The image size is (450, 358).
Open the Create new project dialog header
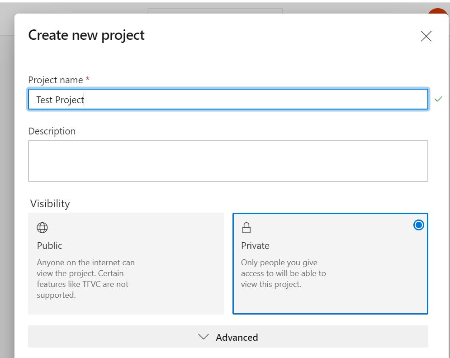pos(86,35)
